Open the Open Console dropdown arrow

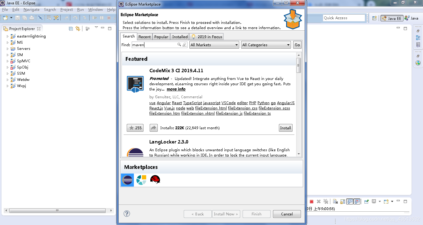point(392,201)
